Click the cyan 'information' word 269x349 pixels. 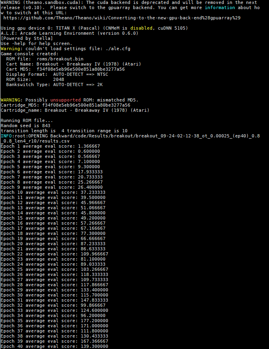pos(220,8)
